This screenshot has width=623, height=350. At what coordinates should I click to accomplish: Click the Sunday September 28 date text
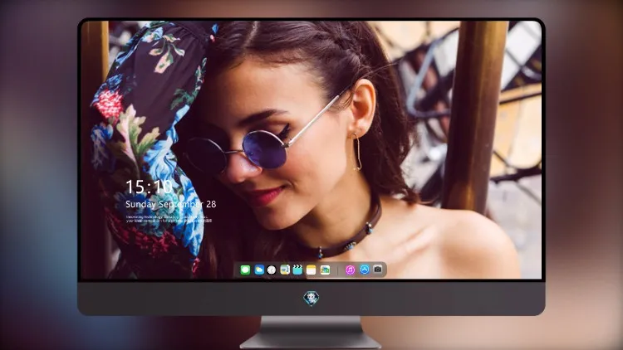click(x=171, y=204)
